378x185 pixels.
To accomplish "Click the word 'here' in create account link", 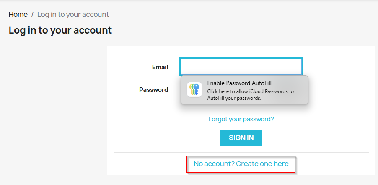I will pos(281,164).
